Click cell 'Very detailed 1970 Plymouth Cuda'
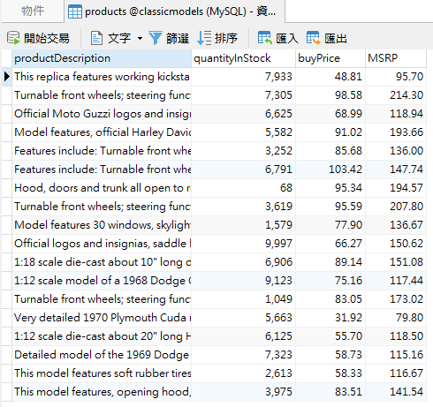Screen dimensions: 433x407 tap(102, 318)
